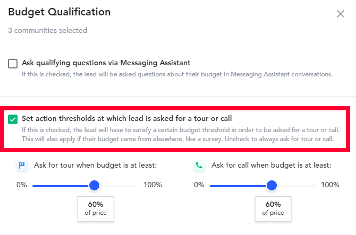Viewport: 356px width, 235px height.
Task: Click the "Ask for tour when budget" label
Action: tap(95, 166)
